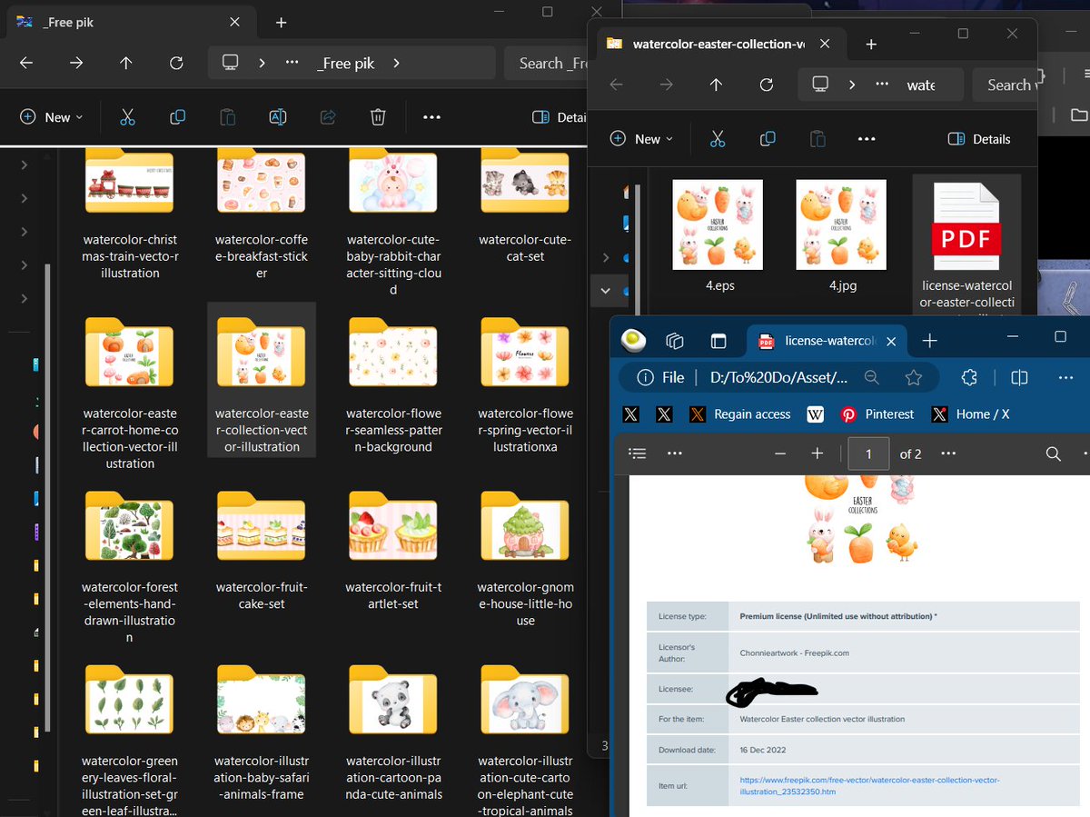Select watercolor-illustration-cartoon-panda folder

coord(393,733)
